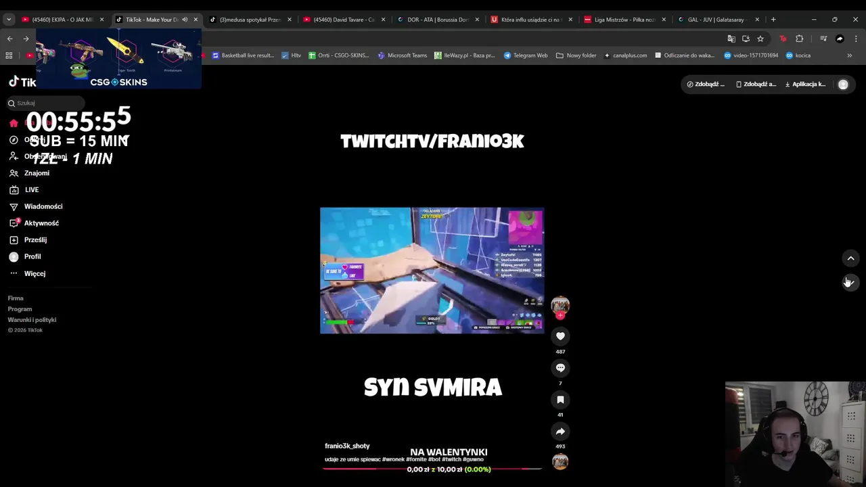Follow the creator via the red plus badge
Screen dimensions: 866x487
(560, 315)
